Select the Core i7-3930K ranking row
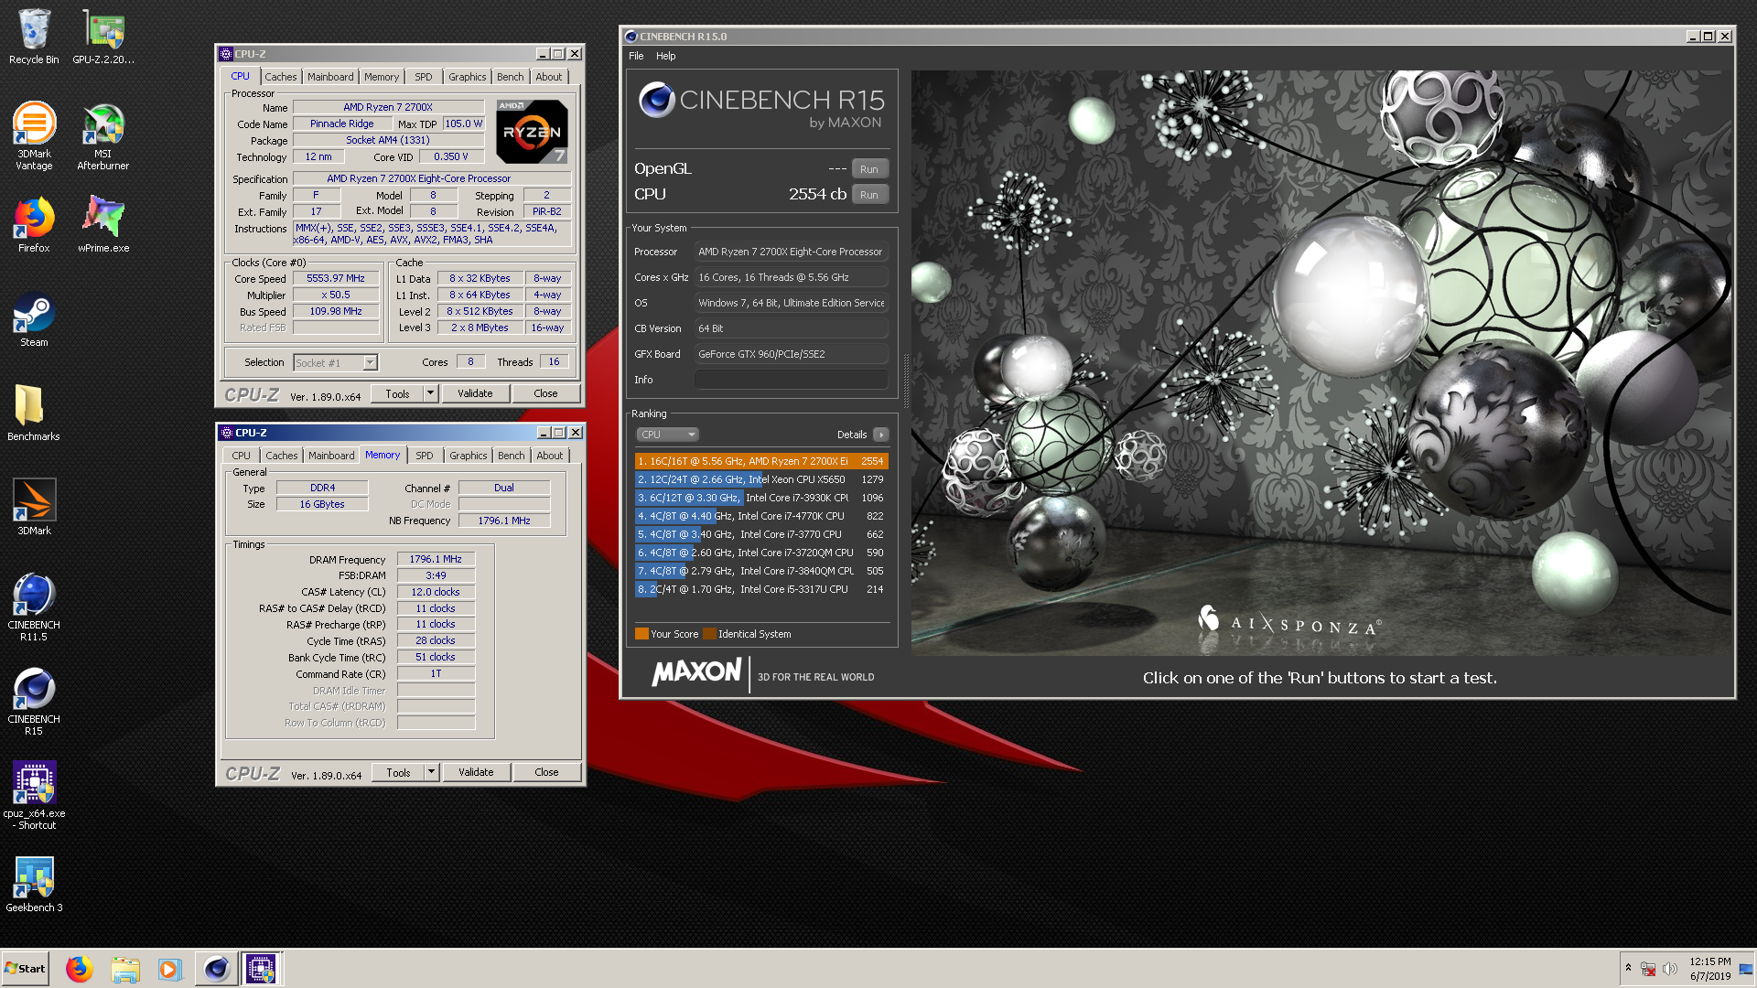The height and width of the screenshot is (988, 1757). click(761, 498)
